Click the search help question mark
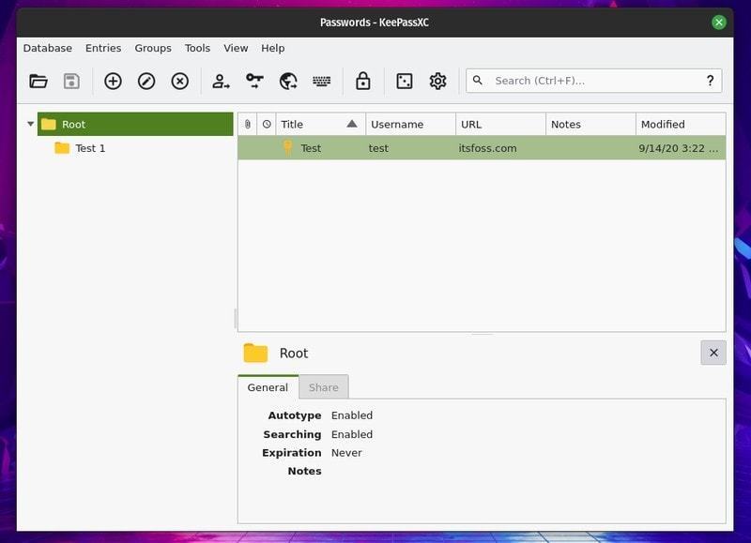This screenshot has height=543, width=751. tap(710, 81)
